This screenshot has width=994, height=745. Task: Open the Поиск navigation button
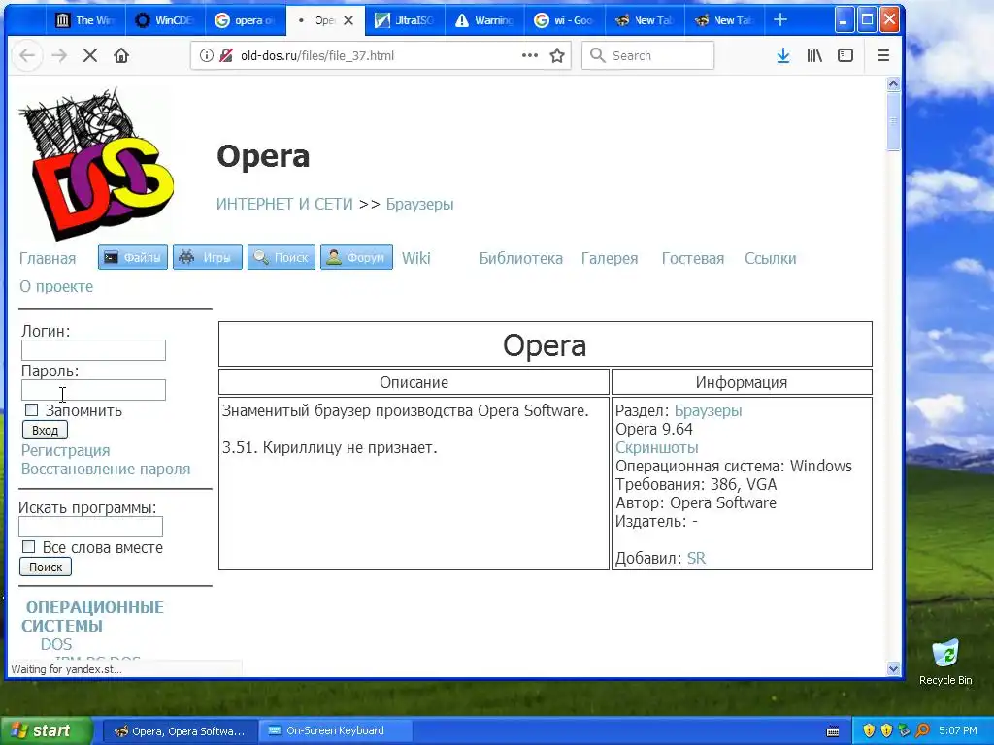coord(282,257)
